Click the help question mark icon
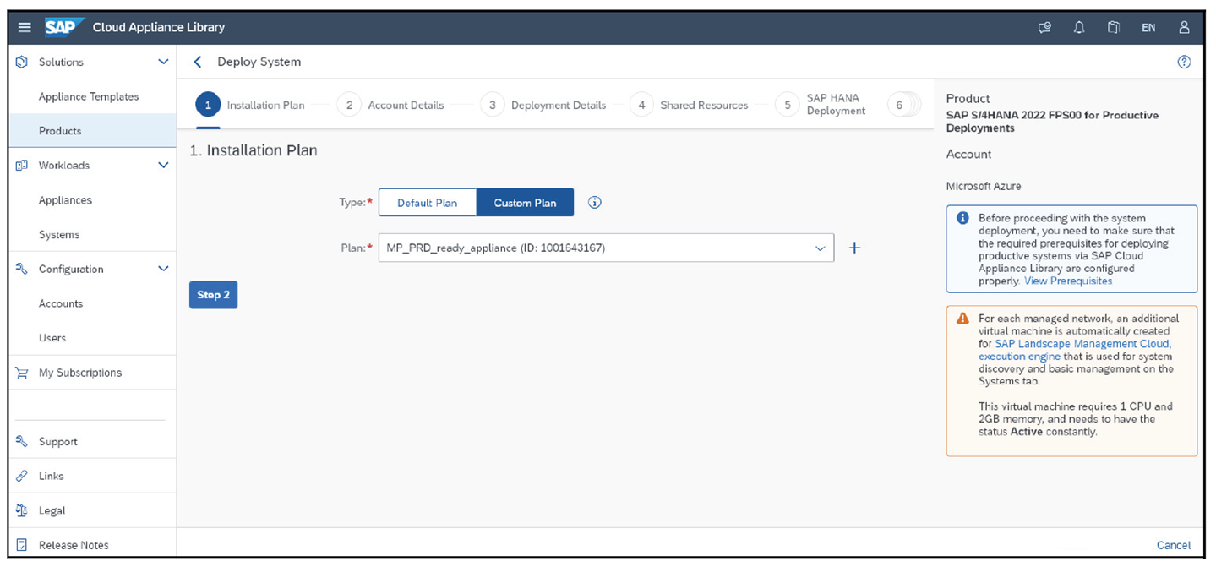The width and height of the screenshot is (1216, 567). click(x=1183, y=61)
